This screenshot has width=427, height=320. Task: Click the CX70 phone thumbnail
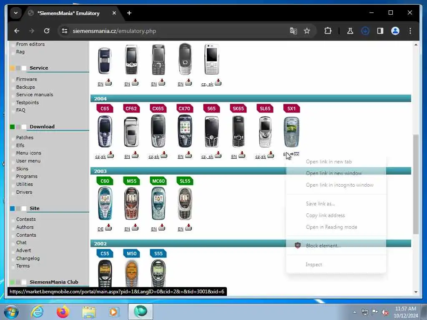pyautogui.click(x=185, y=131)
